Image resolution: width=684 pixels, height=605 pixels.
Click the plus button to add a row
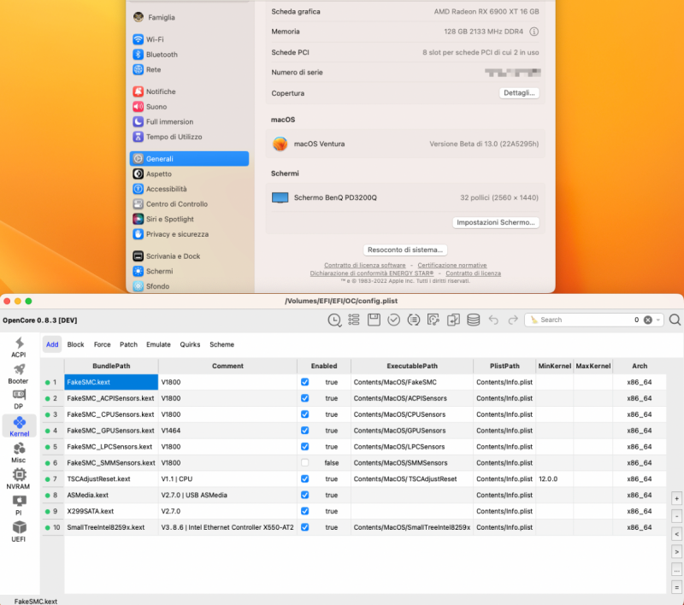tap(676, 498)
